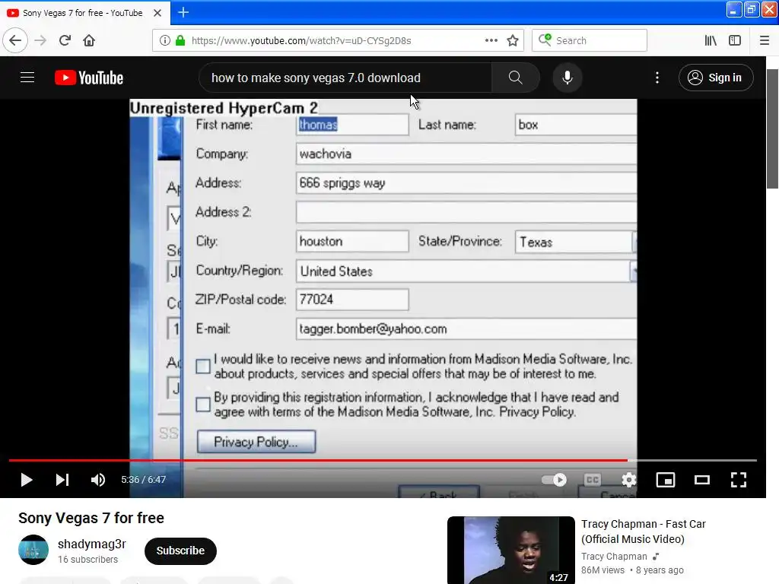Open Tracy Chapman channel link

pyautogui.click(x=614, y=557)
